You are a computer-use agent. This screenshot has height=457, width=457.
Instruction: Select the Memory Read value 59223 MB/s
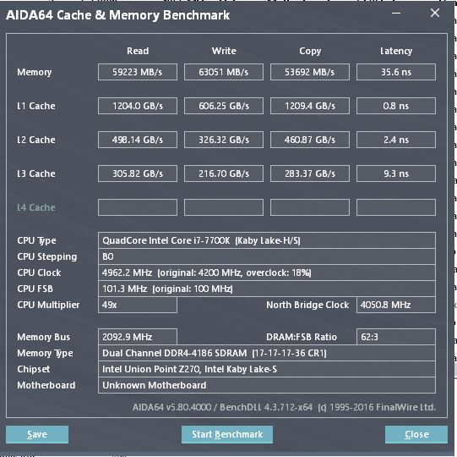point(138,72)
